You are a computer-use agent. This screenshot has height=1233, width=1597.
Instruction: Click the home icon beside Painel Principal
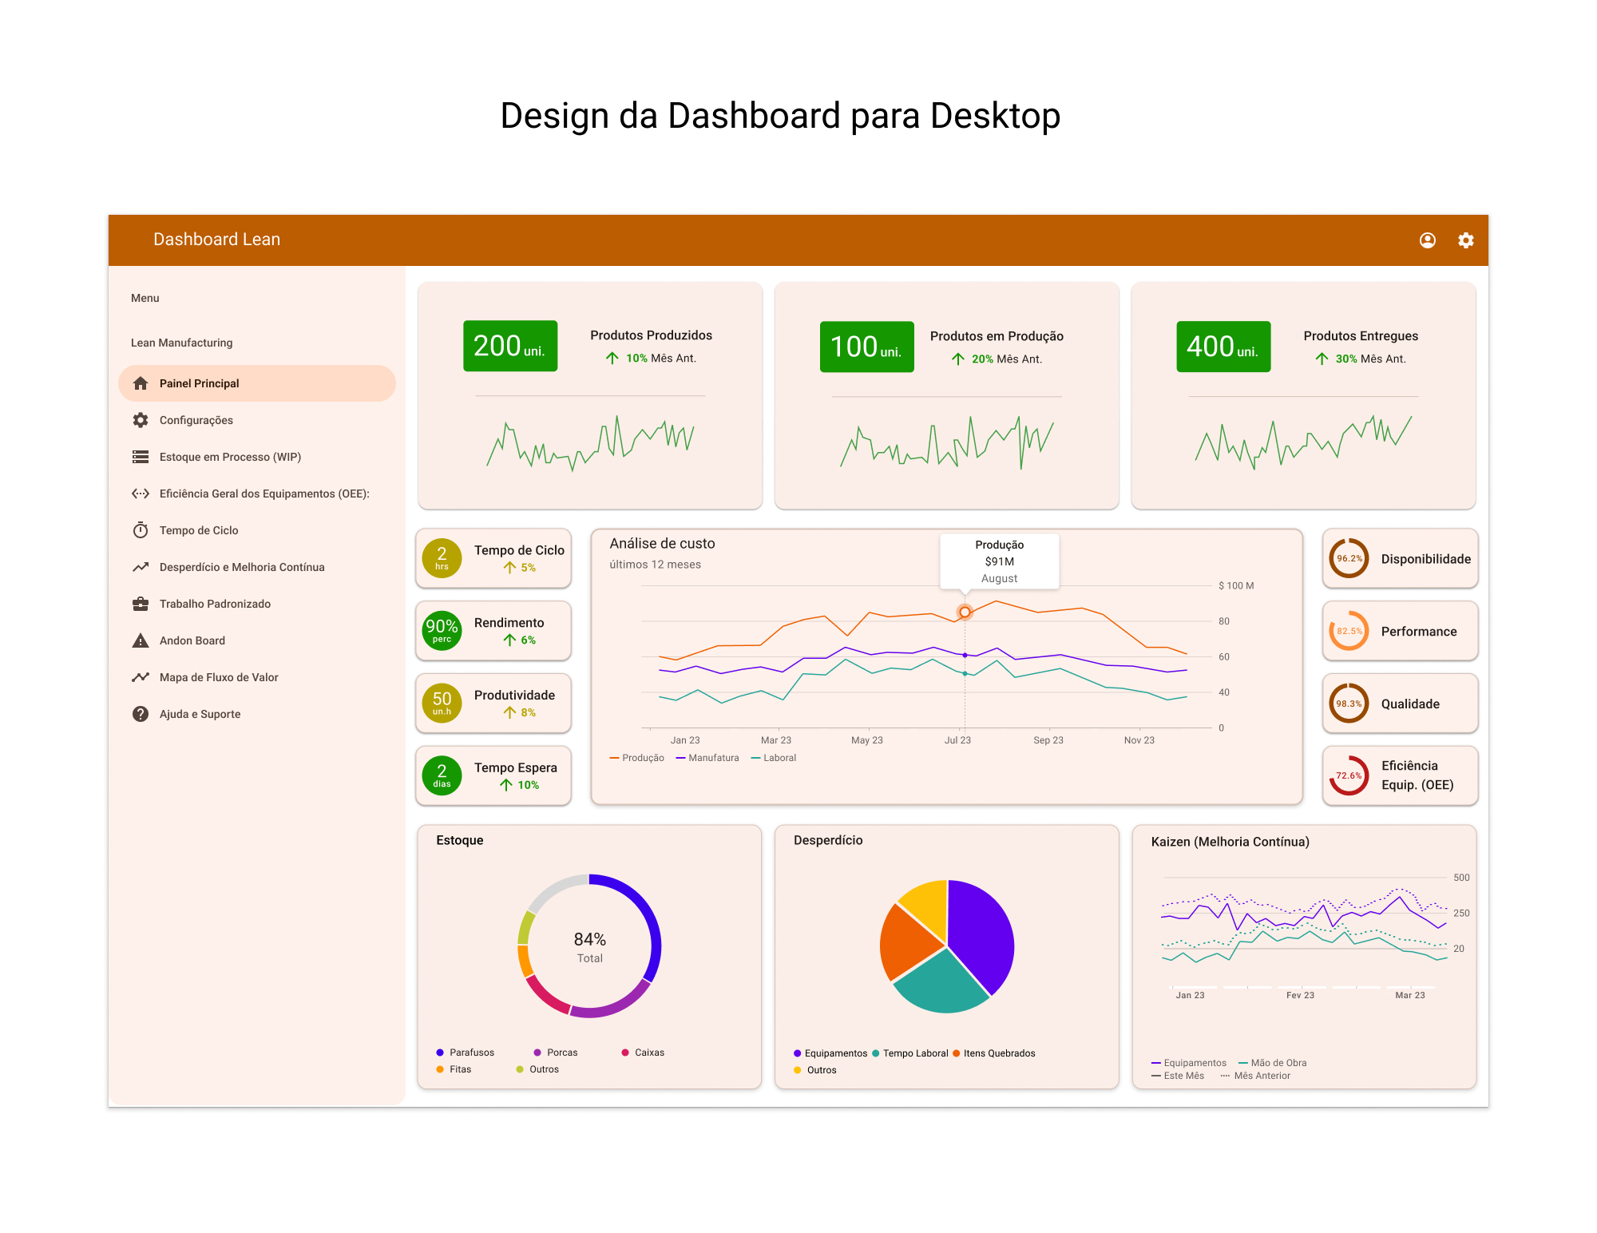[x=141, y=383]
